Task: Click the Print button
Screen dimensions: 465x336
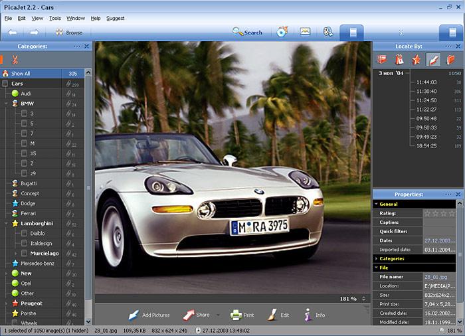Action: (x=242, y=315)
